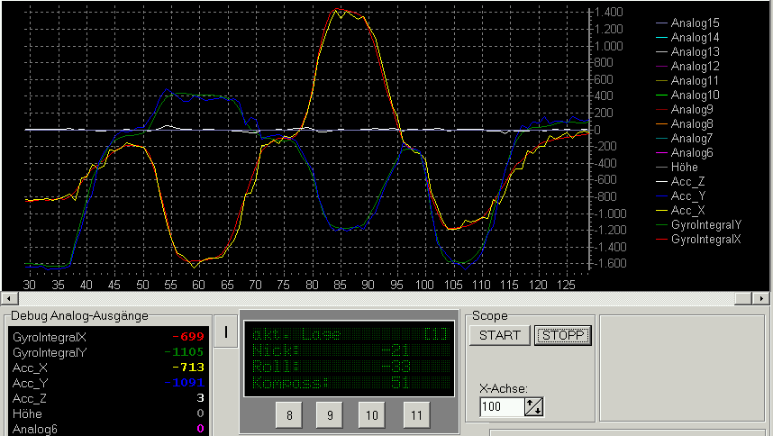
Task: Click the X-Achse spinner arrows
Action: tap(533, 407)
